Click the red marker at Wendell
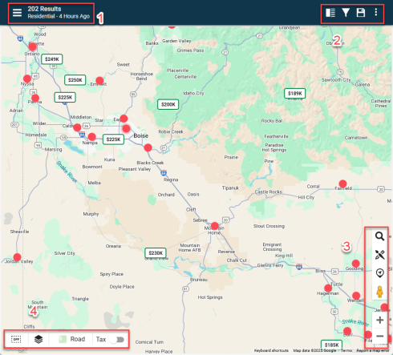The height and width of the screenshot is (355, 393). pos(356,296)
